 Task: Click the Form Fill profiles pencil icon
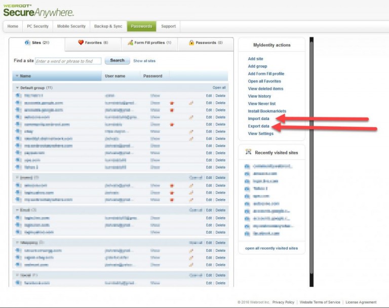tap(130, 43)
